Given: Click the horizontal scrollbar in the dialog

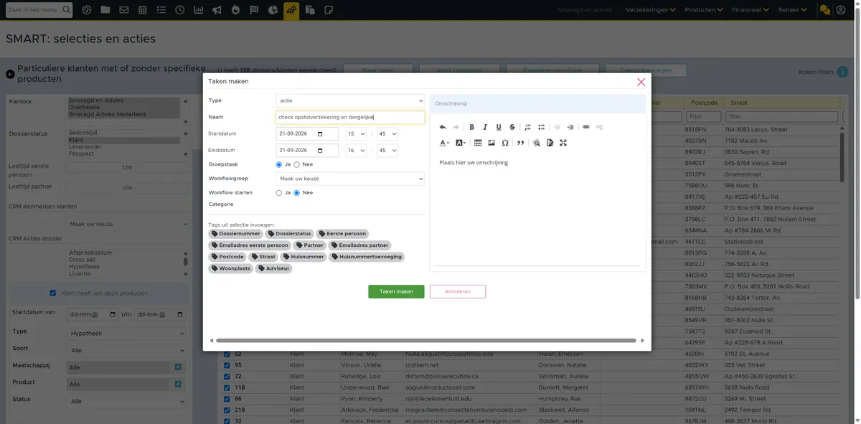Looking at the screenshot, I should coord(426,340).
